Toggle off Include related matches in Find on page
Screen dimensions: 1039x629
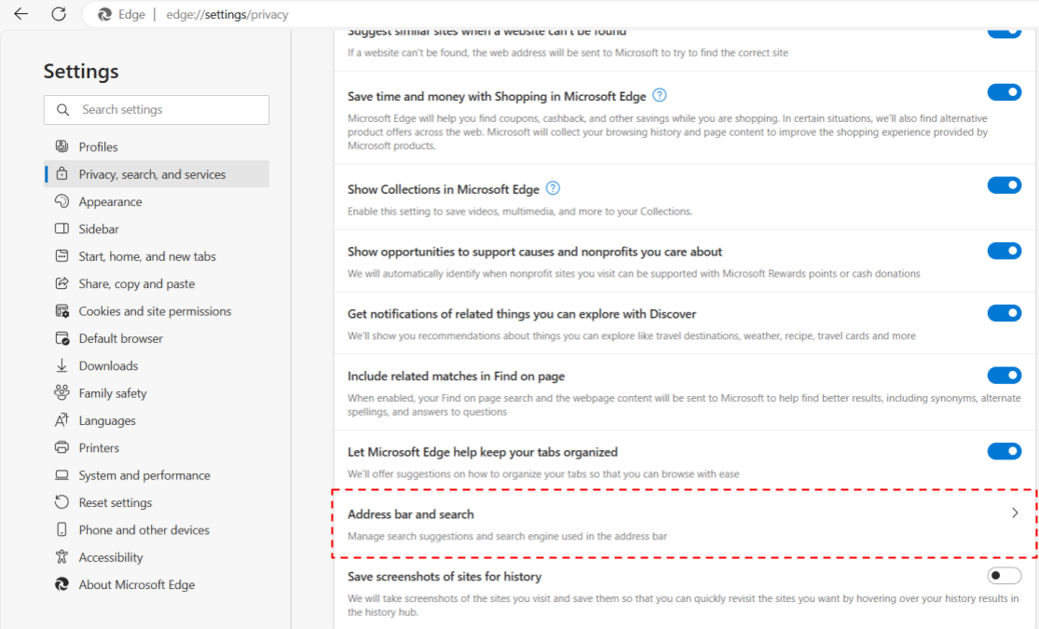1004,376
